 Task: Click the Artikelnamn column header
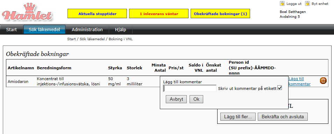click(x=21, y=68)
